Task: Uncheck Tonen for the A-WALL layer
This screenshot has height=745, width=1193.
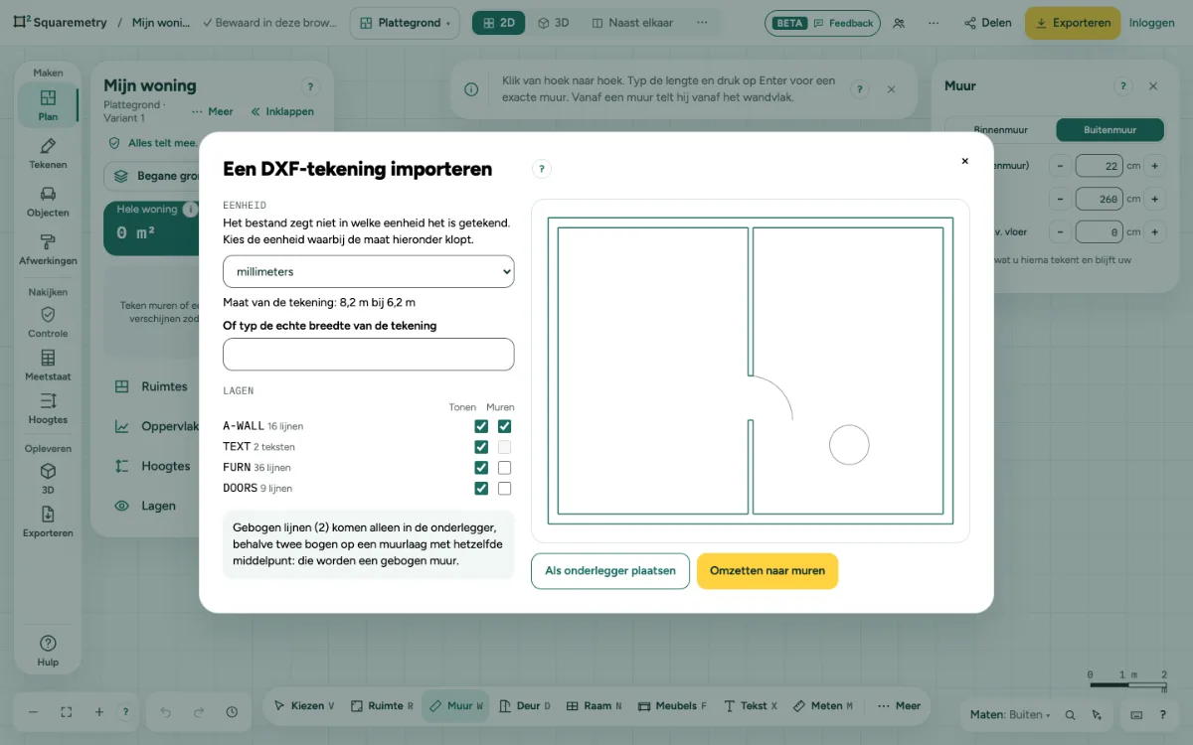Action: 481,426
